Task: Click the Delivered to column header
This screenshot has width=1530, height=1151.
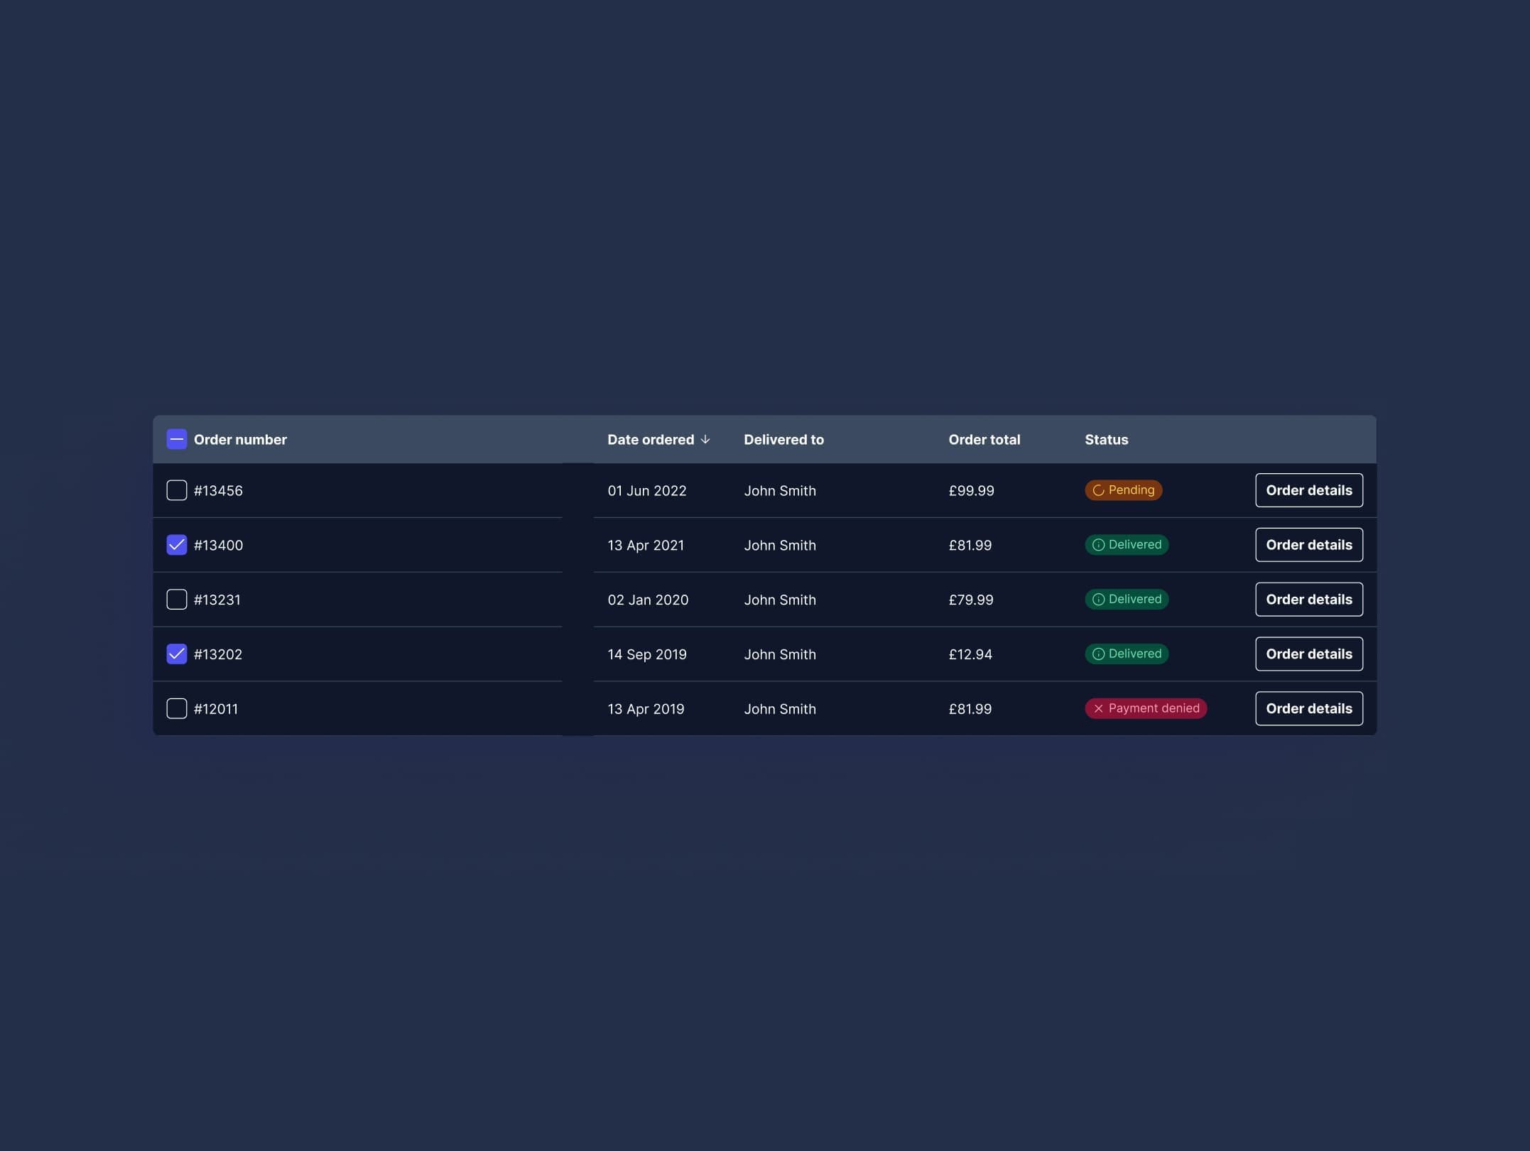Action: [783, 440]
